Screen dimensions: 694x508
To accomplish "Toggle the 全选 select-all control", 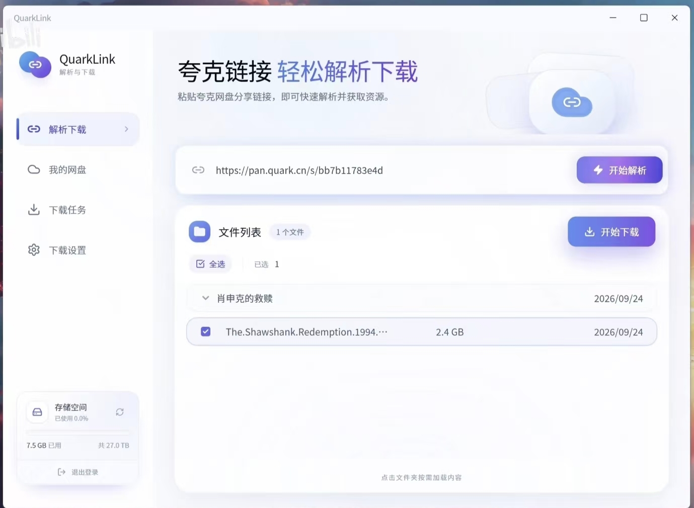I will pos(210,264).
